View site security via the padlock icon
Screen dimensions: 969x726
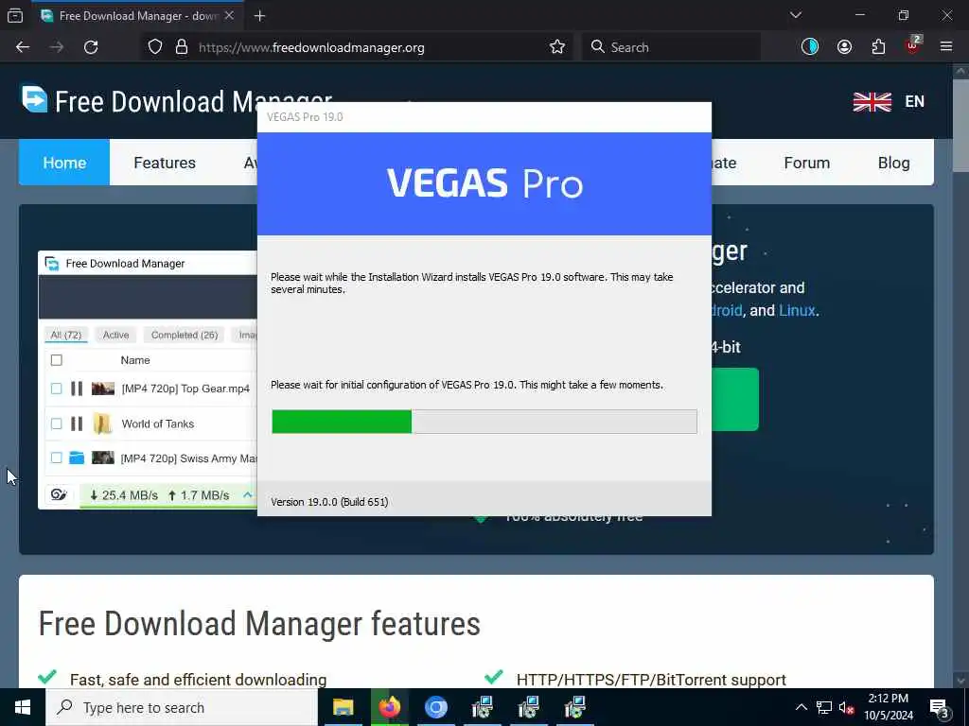(181, 47)
